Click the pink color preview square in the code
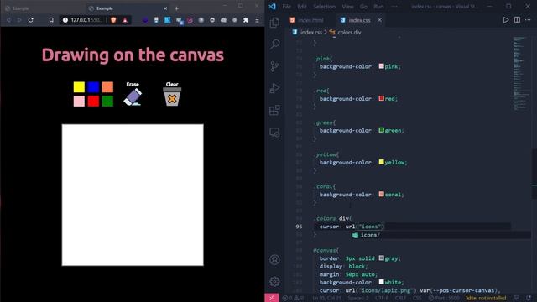This screenshot has height=302, width=537. (x=381, y=66)
